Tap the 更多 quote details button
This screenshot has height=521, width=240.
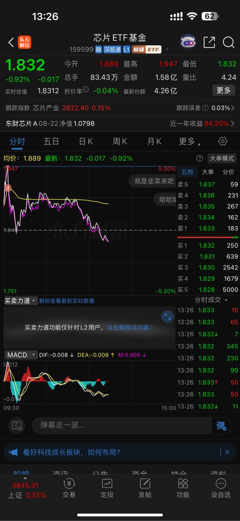pyautogui.click(x=223, y=90)
